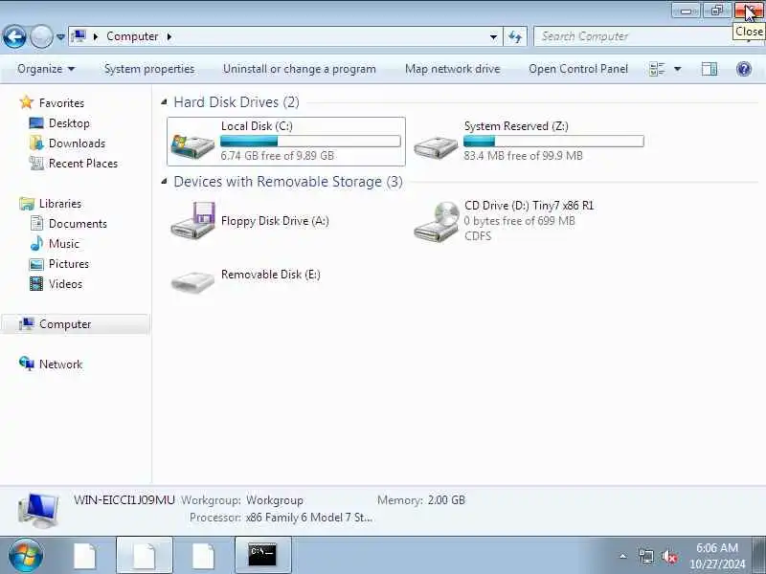Click the Forward navigation arrow
The height and width of the screenshot is (574, 766).
click(41, 36)
